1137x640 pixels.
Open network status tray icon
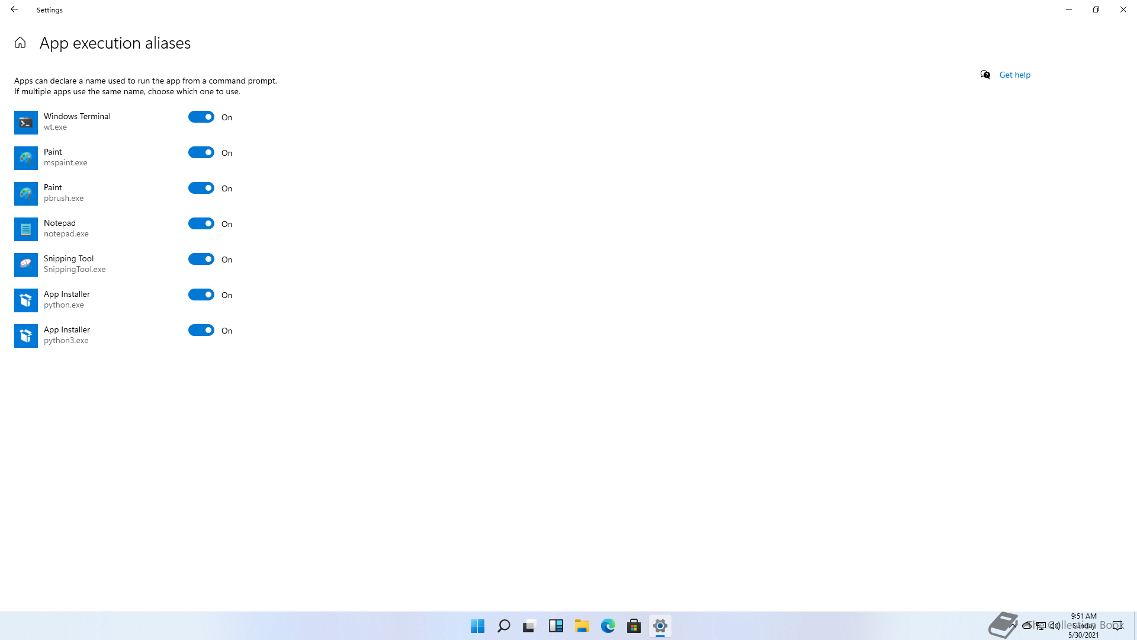1041,625
